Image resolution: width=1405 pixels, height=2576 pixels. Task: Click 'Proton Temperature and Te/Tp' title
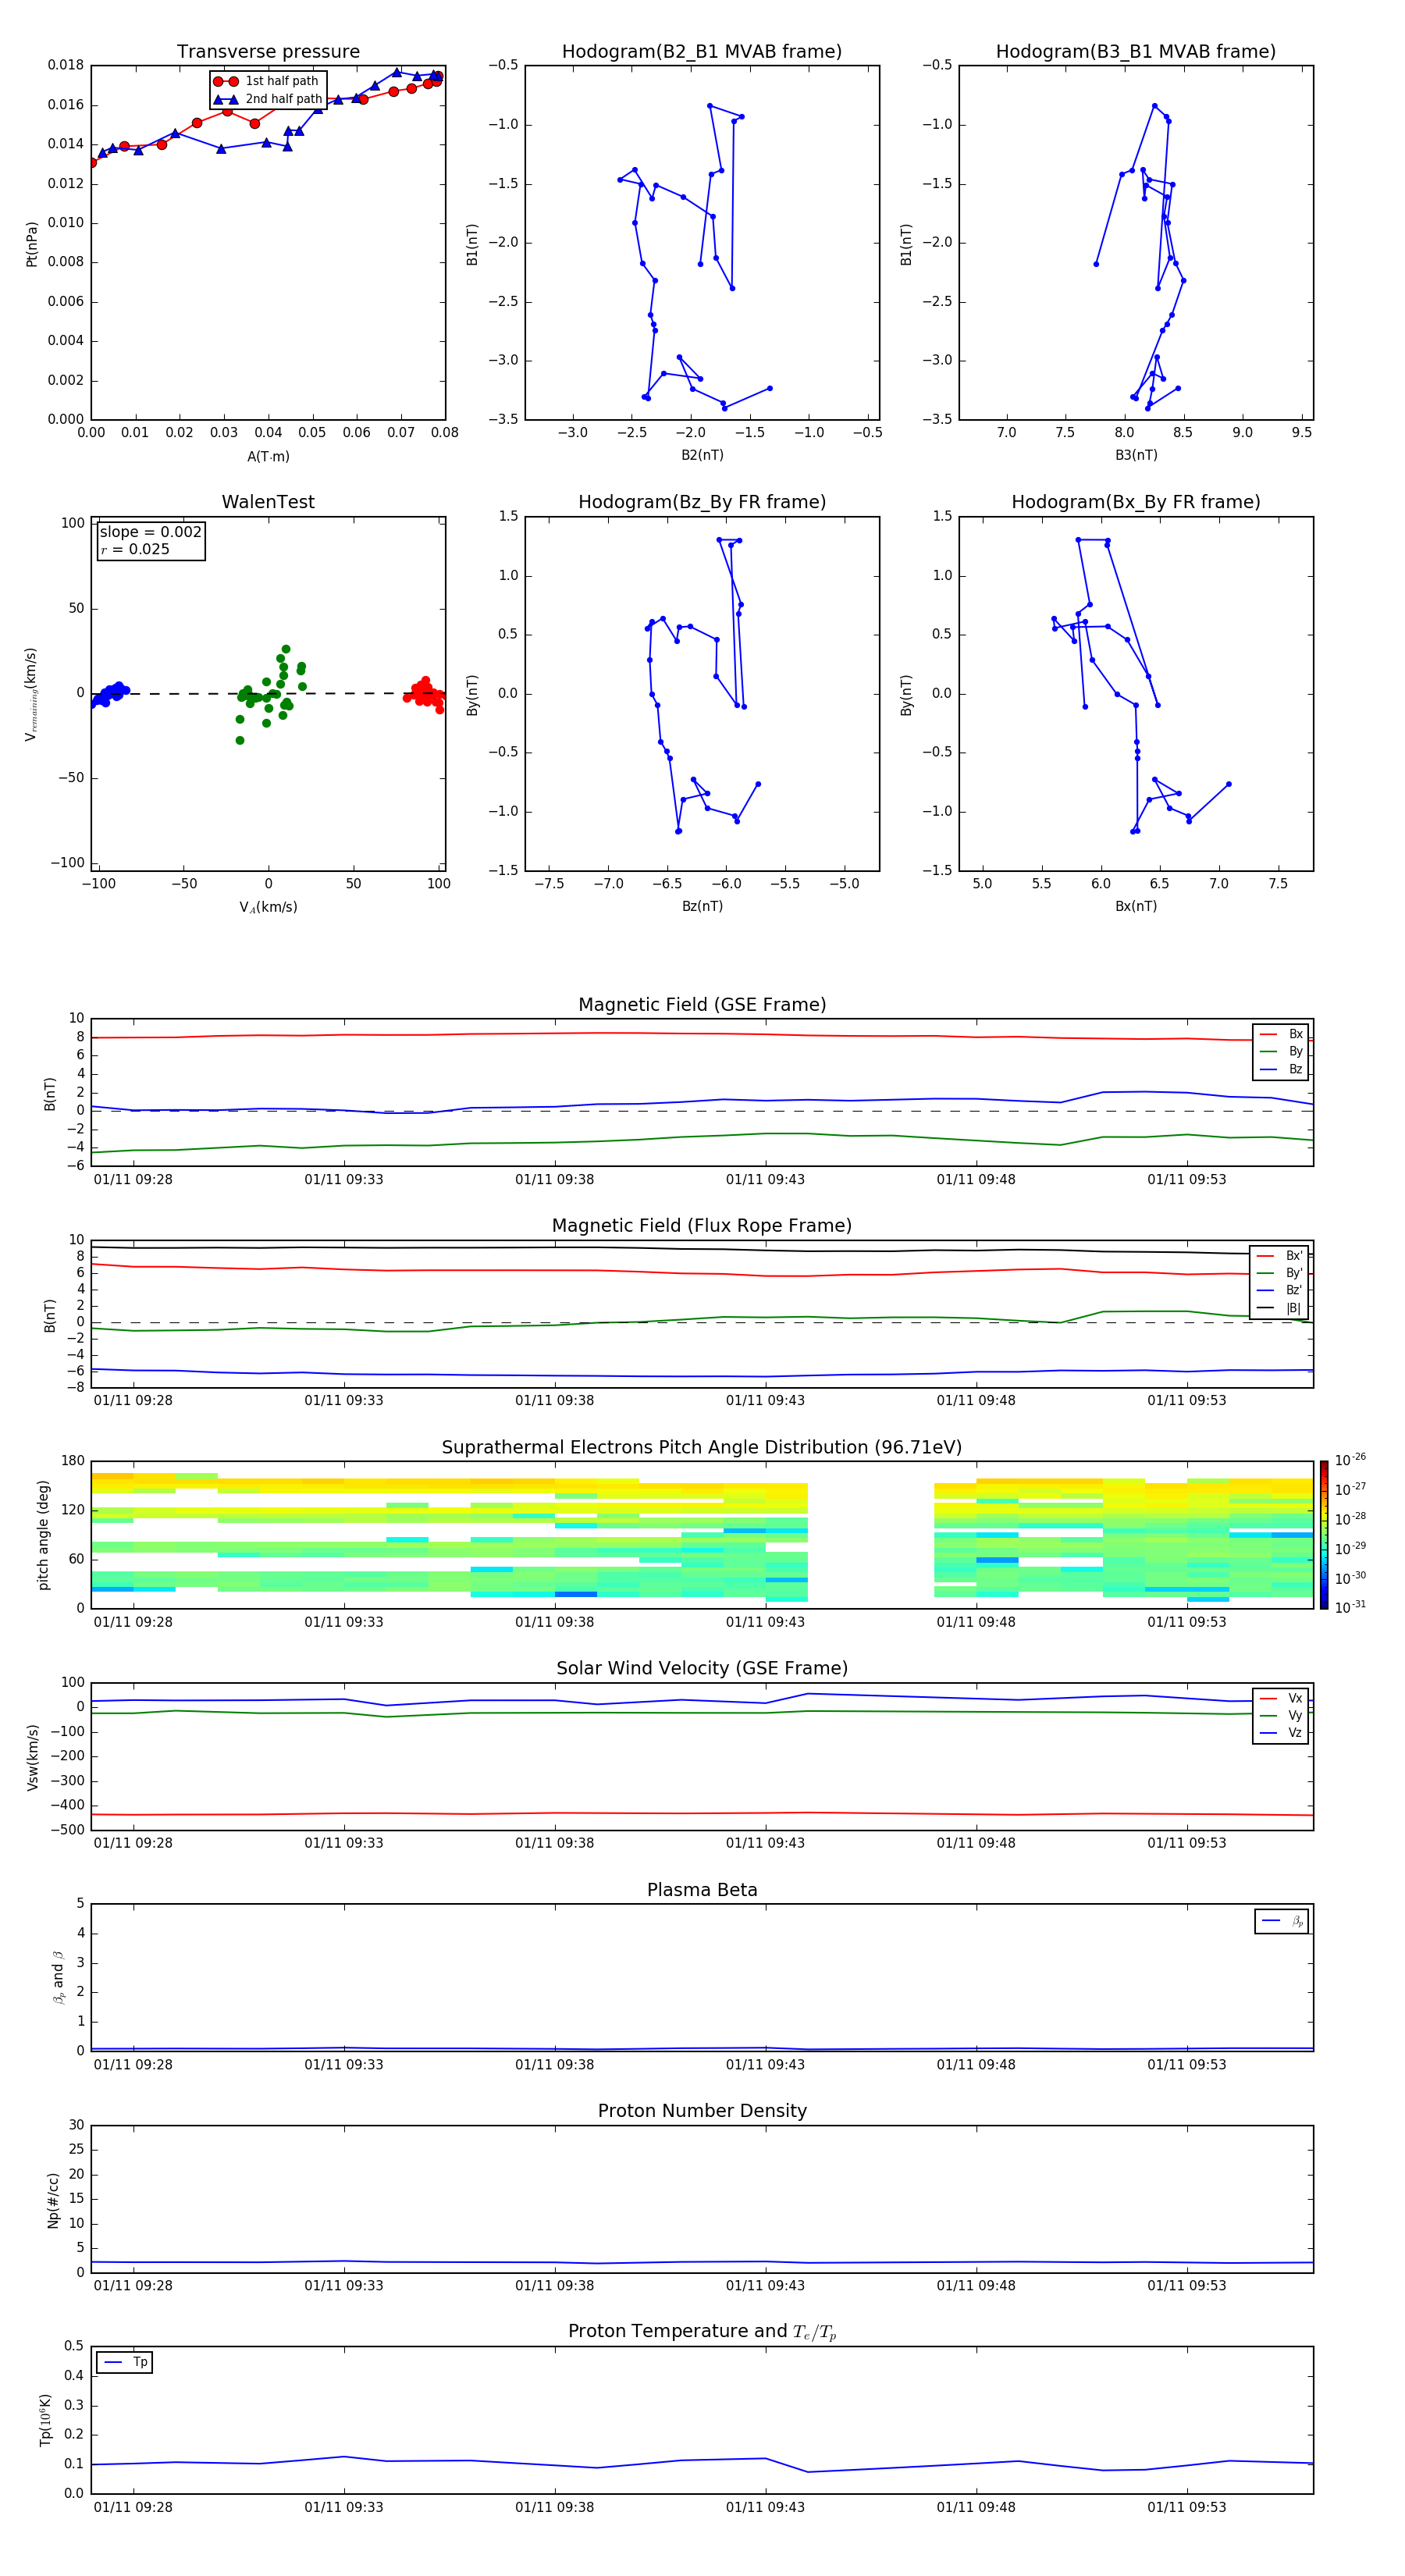click(702, 2331)
